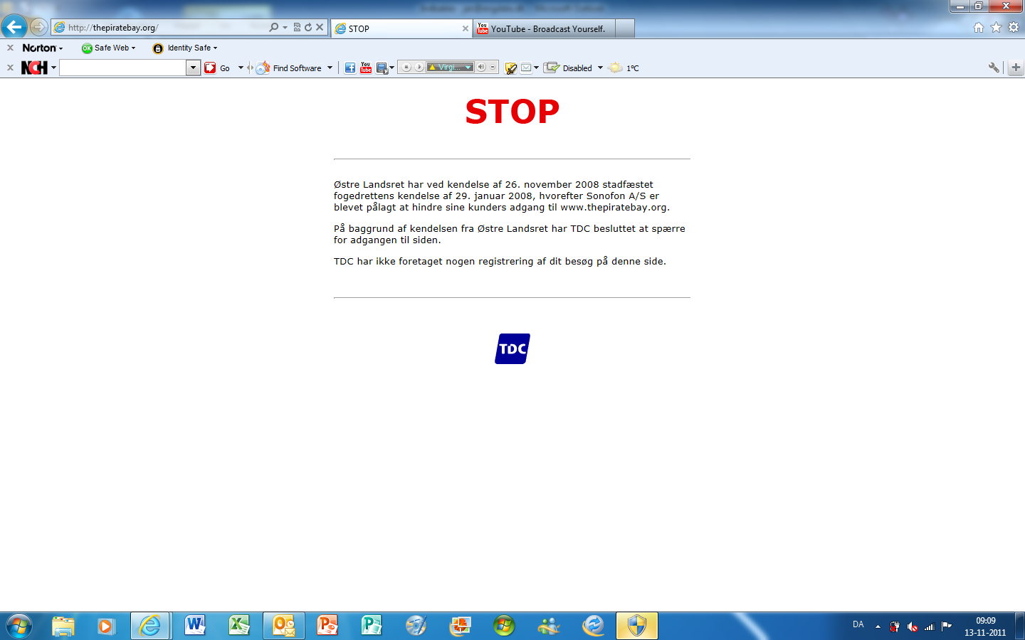Image resolution: width=1025 pixels, height=640 pixels.
Task: Click the email envelope icon in toolbar
Action: coord(526,68)
